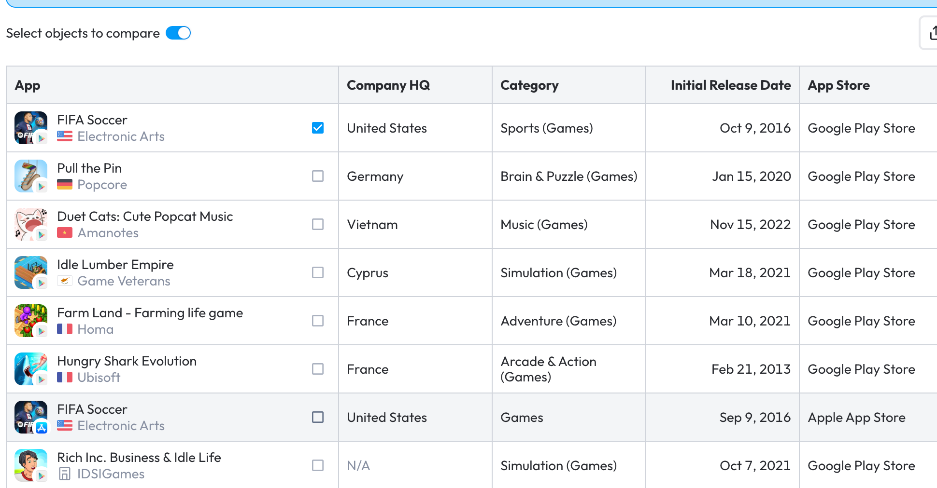Click the Vietnam flag beside Amanotes
The height and width of the screenshot is (488, 937).
point(65,233)
